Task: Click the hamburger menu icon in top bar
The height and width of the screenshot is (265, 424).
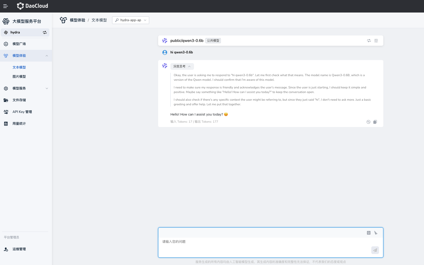Action: [5, 6]
